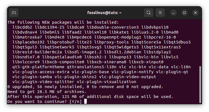Click the libqt5widgets5 package name

pyautogui.click(x=121, y=47)
